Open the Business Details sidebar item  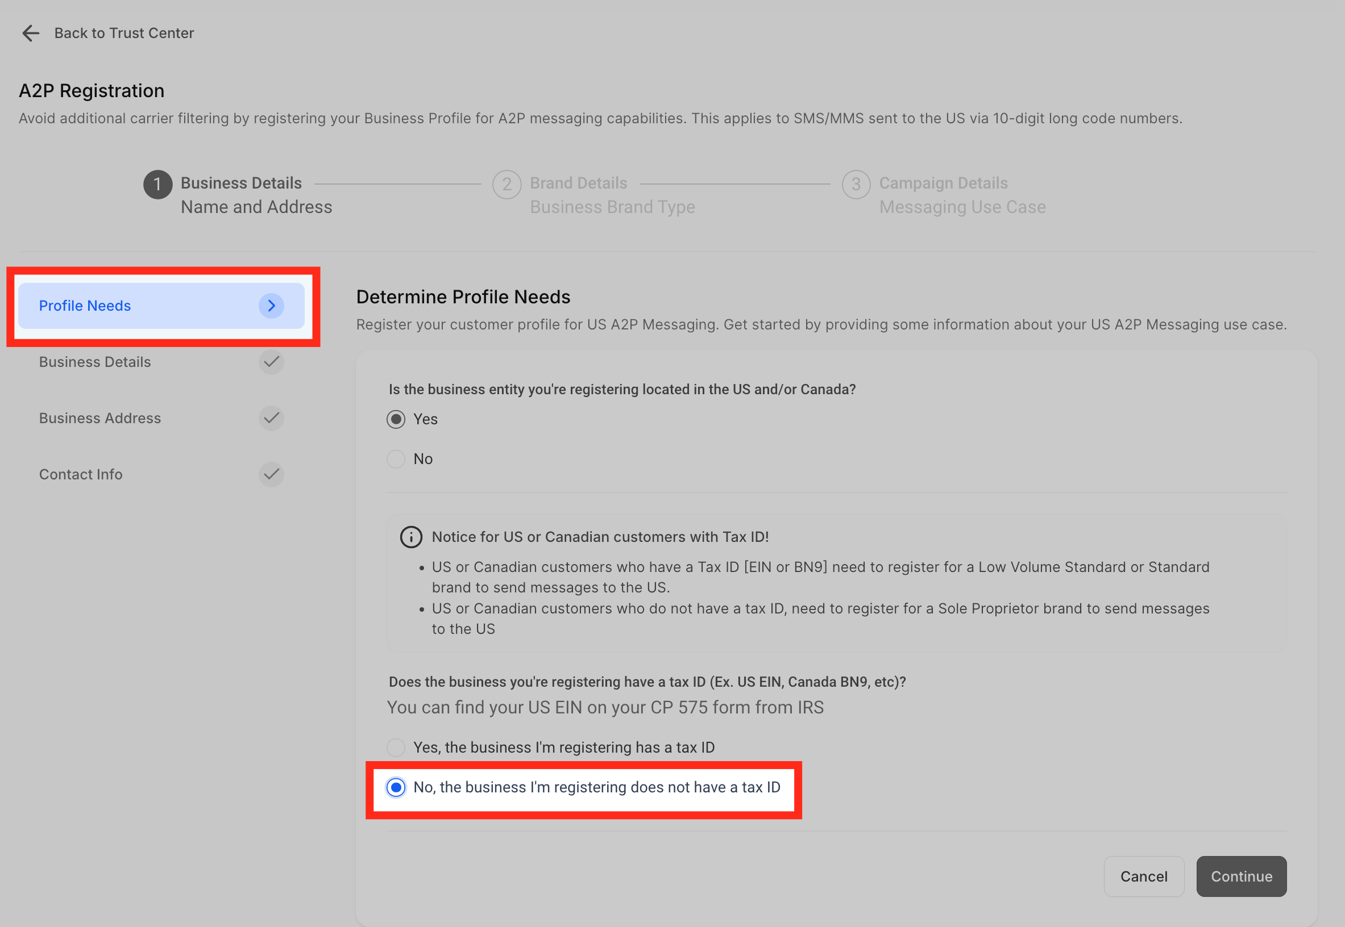pos(95,362)
